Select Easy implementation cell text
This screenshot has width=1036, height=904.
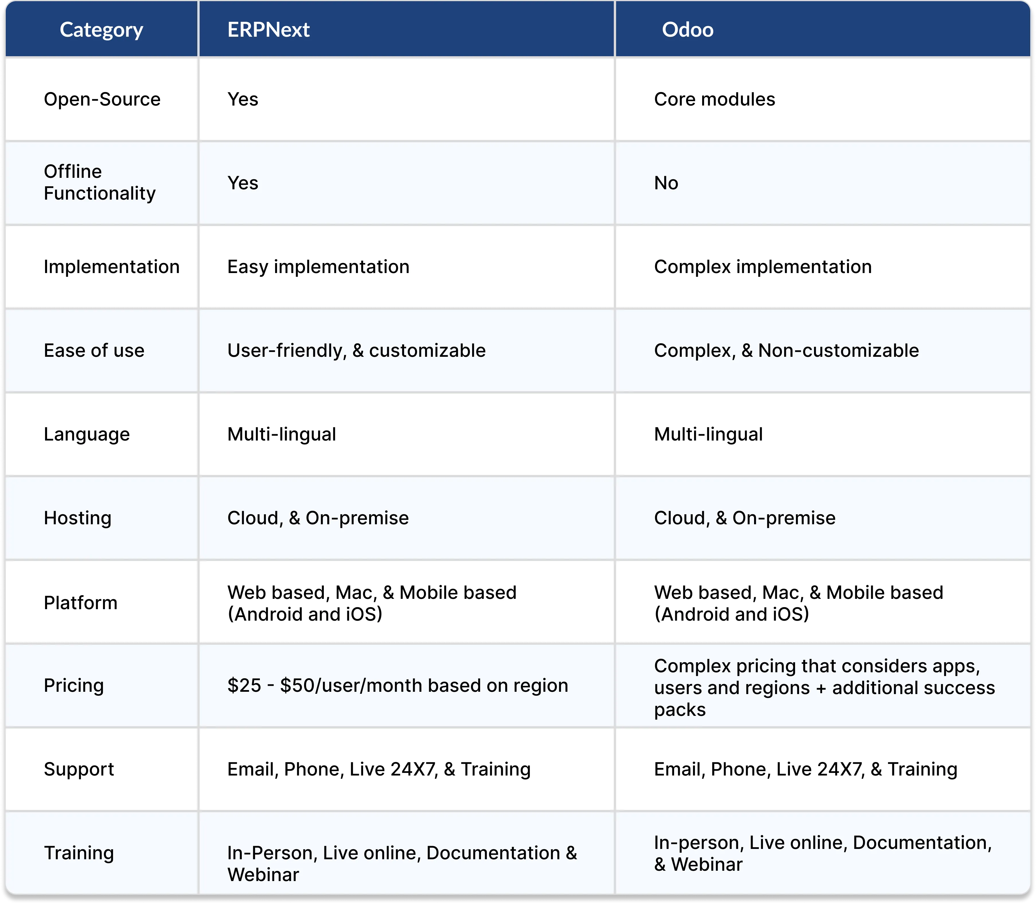pyautogui.click(x=318, y=267)
